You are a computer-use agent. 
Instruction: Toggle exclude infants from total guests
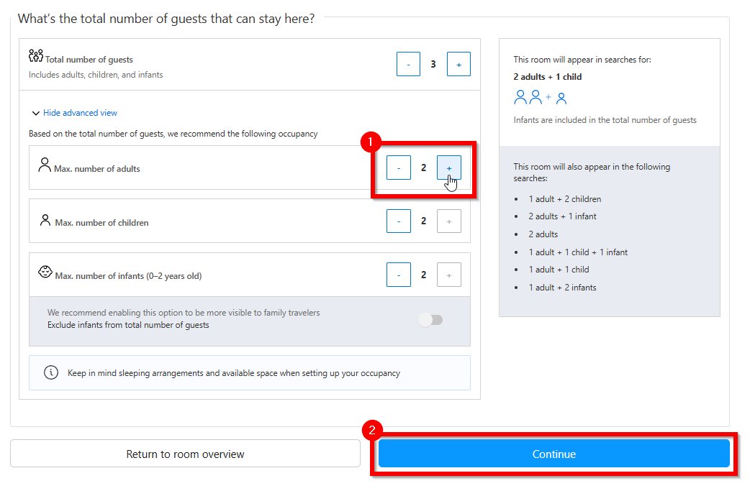click(430, 320)
